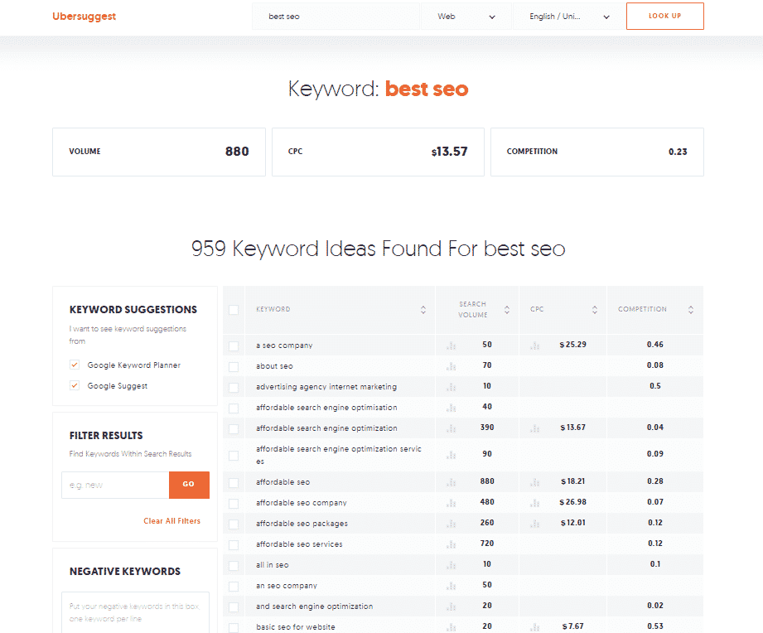
Task: Click the bar graph icon beside 'a seo company'
Action: pyautogui.click(x=450, y=345)
